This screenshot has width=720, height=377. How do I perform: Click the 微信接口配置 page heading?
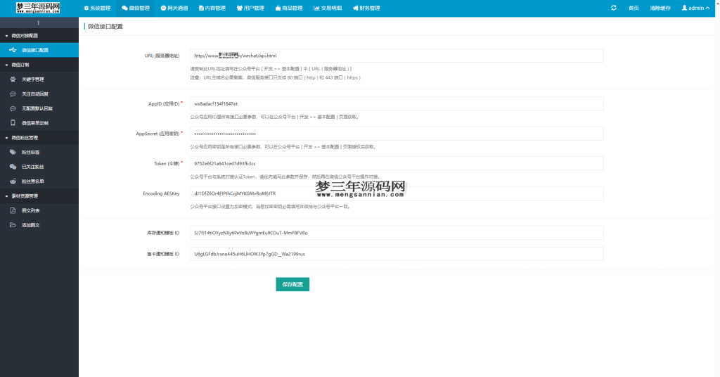105,27
